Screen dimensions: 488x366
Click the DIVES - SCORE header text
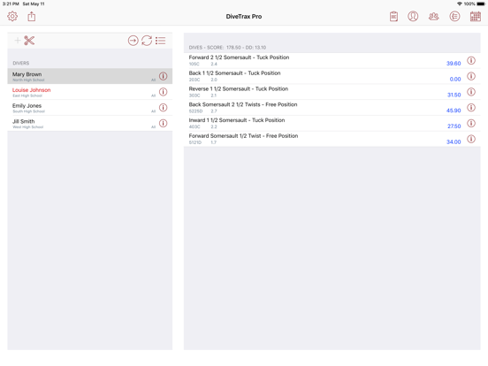pos(227,48)
